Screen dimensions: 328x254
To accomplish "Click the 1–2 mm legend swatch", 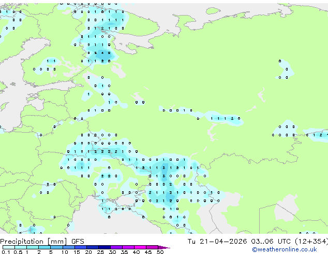I will pos(33,247).
